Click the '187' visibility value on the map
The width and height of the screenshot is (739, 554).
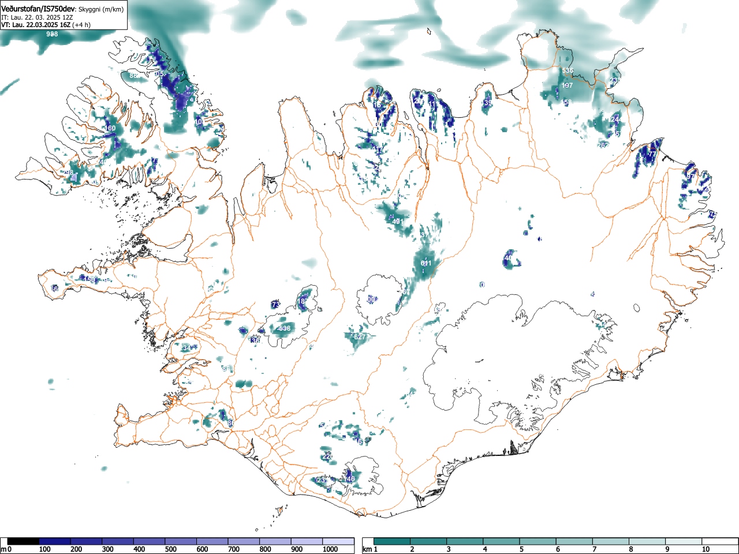pos(304,301)
